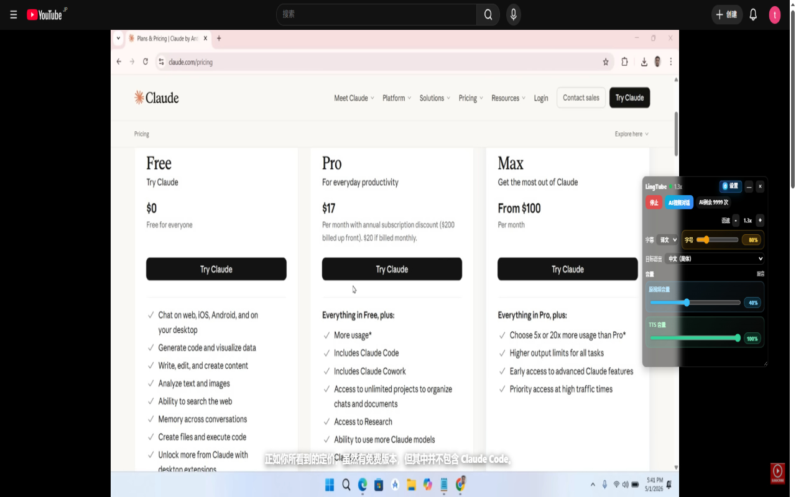Click the Claude logo on the page
This screenshot has width=796, height=497.
[x=157, y=98]
